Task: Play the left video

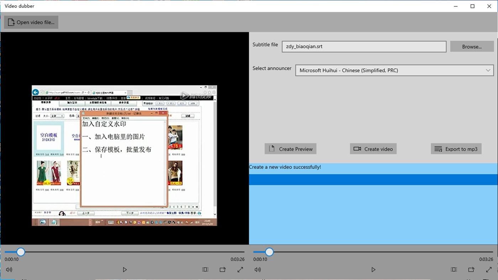Action: [x=125, y=269]
